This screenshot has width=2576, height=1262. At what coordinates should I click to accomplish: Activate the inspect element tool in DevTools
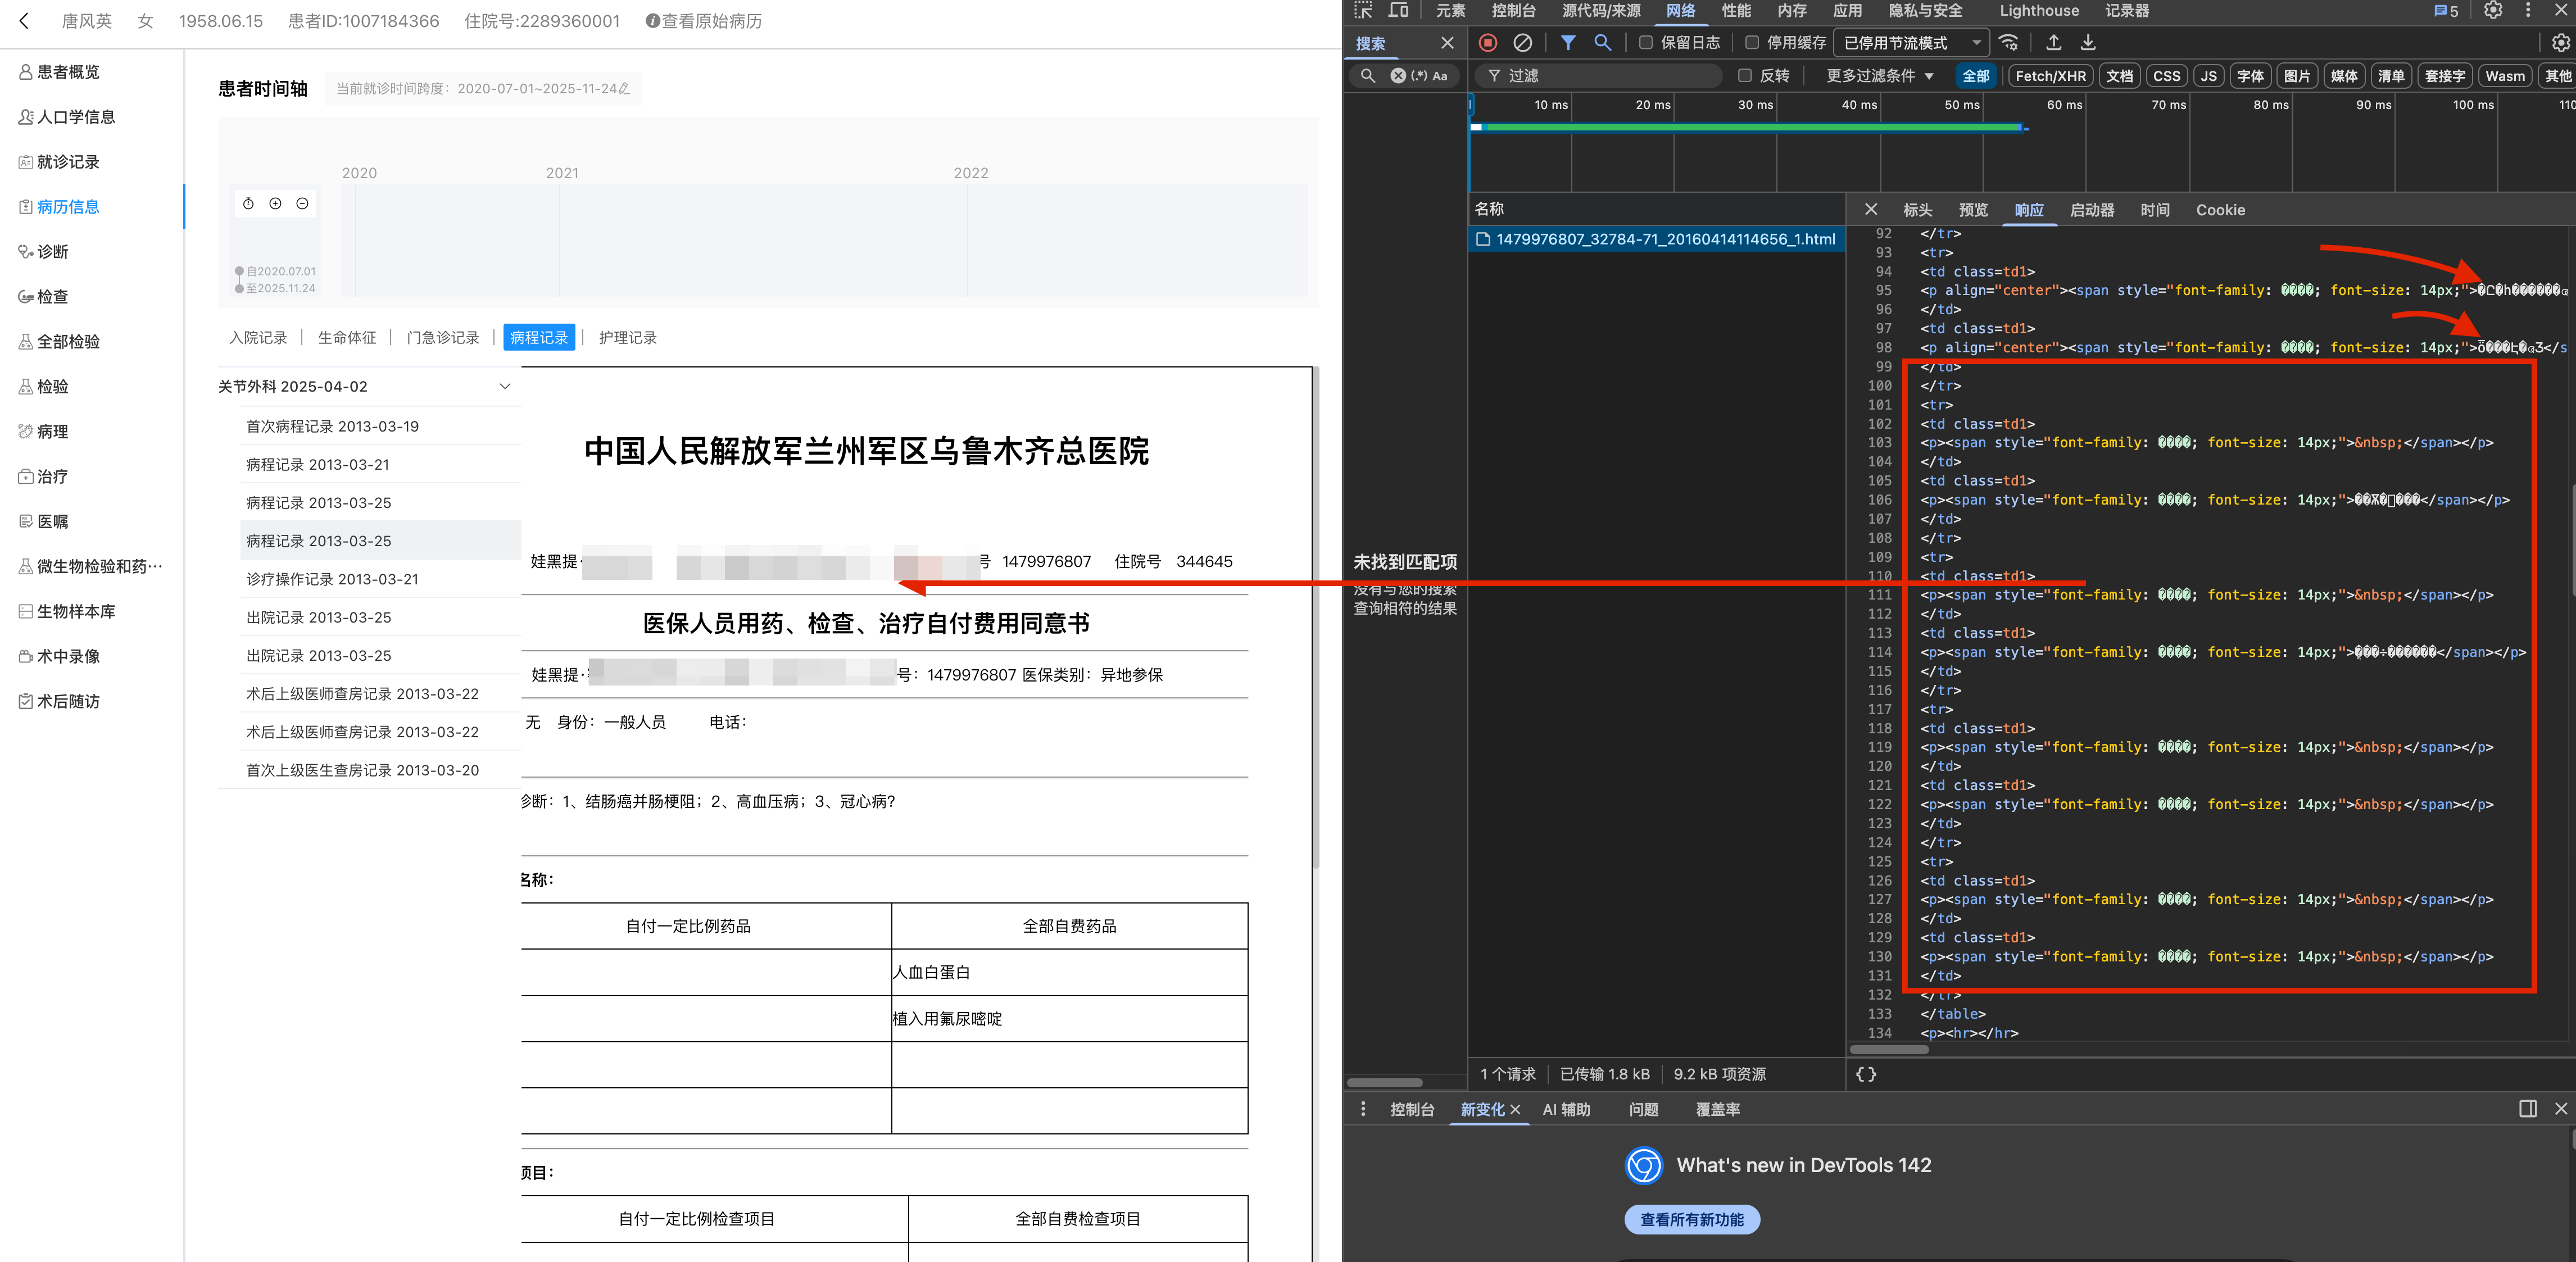pyautogui.click(x=1362, y=11)
